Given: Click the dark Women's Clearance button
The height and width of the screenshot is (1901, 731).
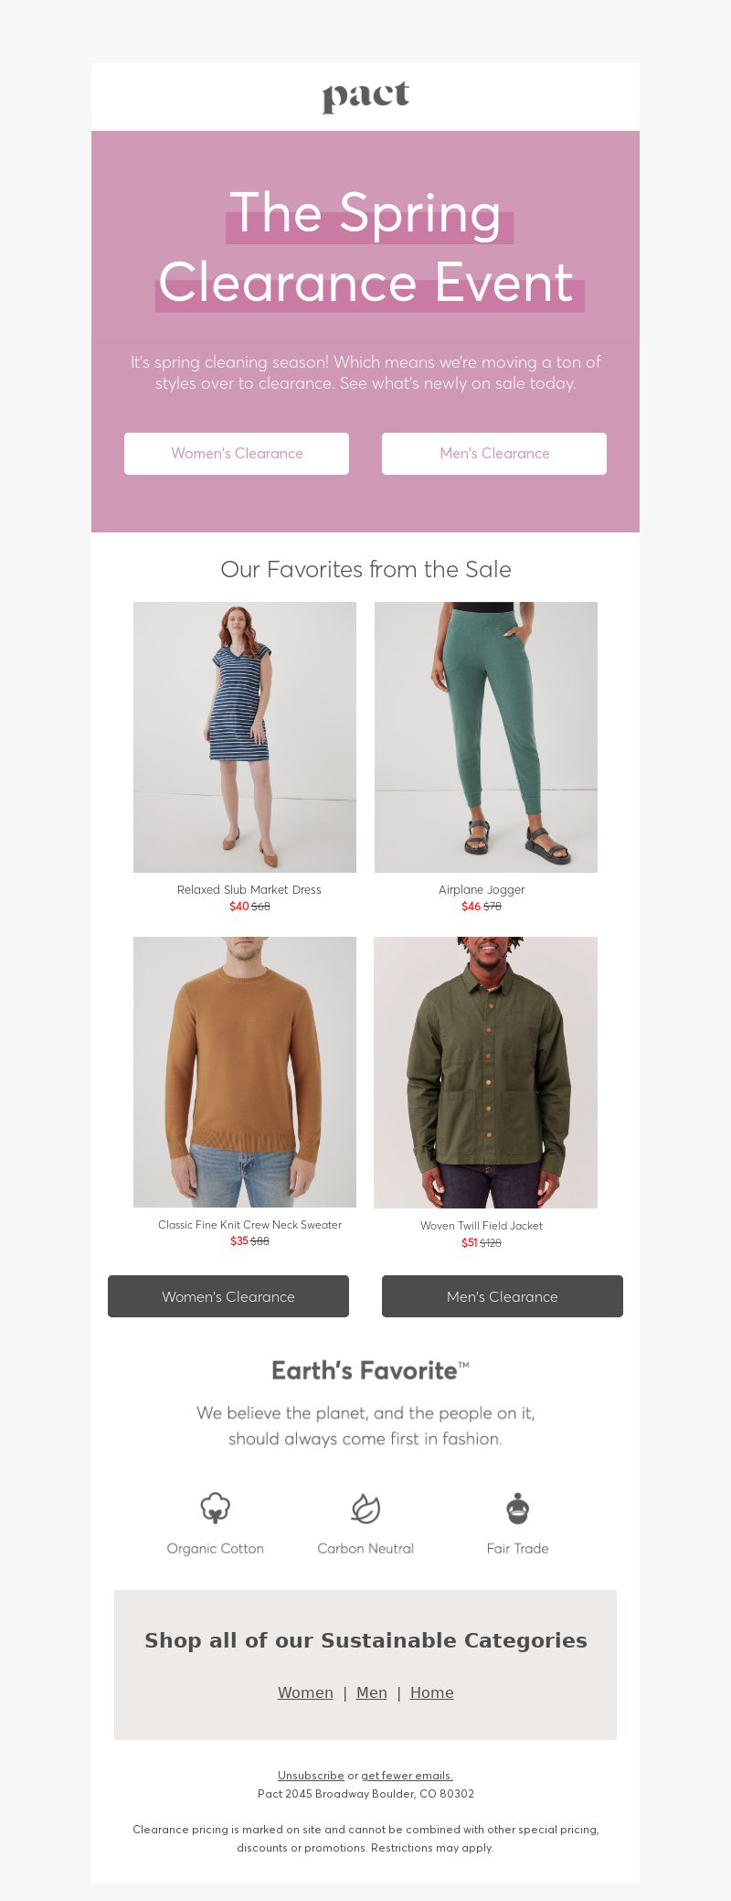Looking at the screenshot, I should [x=228, y=1296].
